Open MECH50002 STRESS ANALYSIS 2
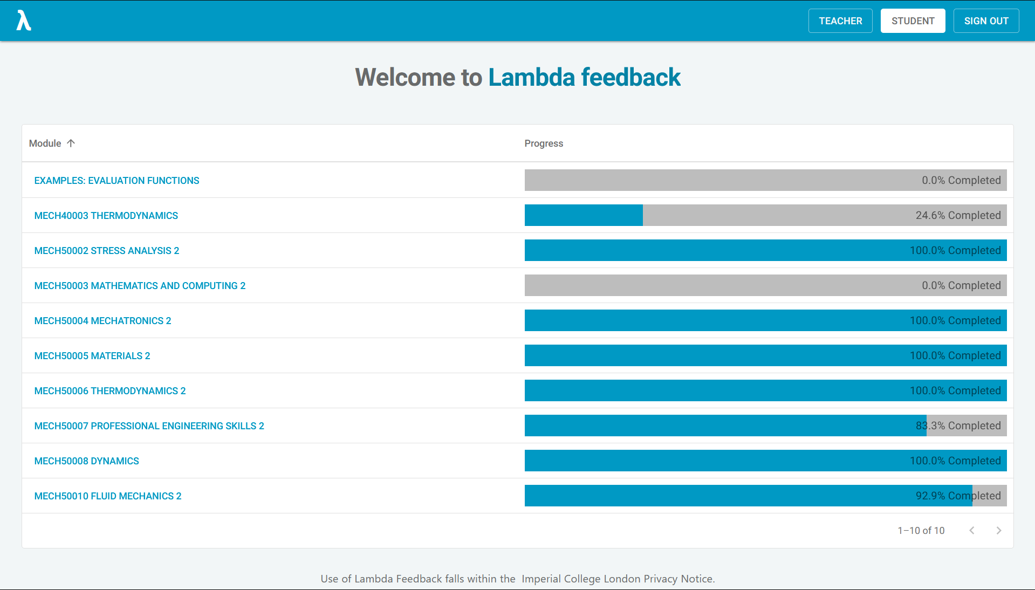 106,250
